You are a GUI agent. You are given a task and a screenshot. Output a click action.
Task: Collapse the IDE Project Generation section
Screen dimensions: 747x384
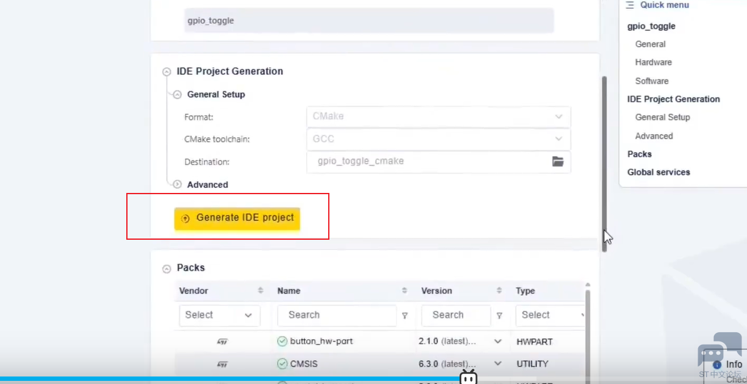tap(166, 72)
